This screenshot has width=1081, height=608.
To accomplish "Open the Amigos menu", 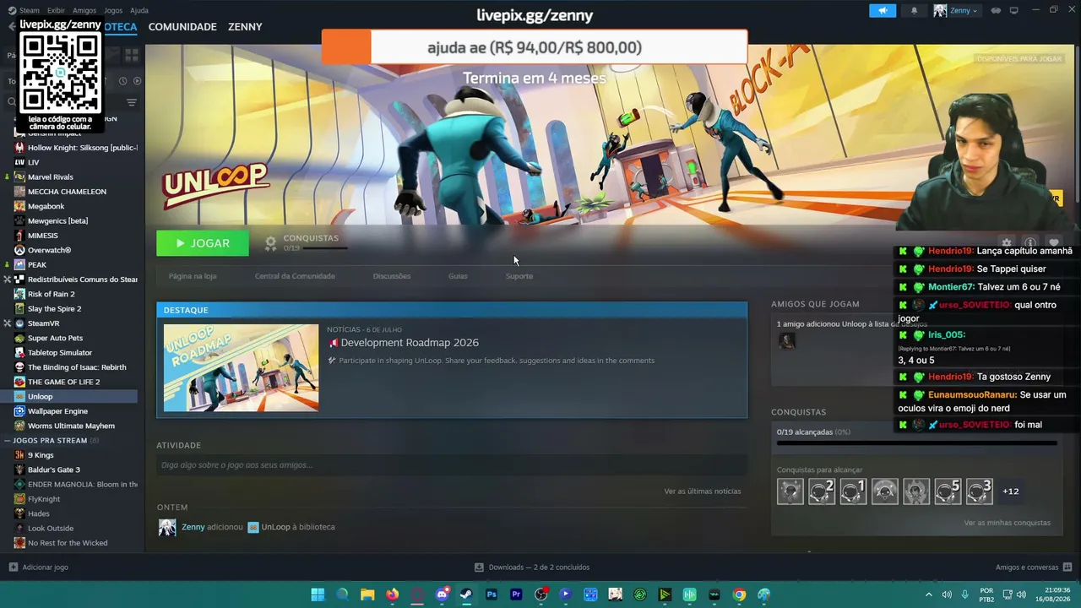I will pyautogui.click(x=84, y=10).
